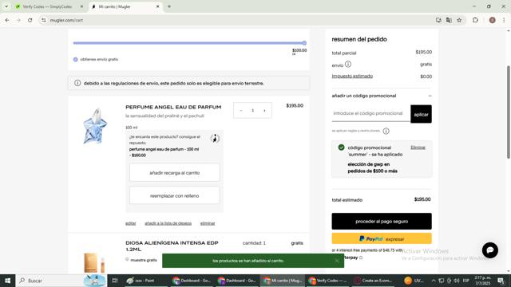Open Create an Ecom taskbar window

[373, 281]
